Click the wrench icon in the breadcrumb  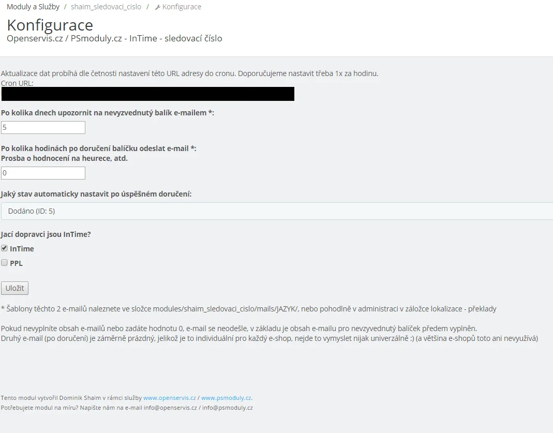click(x=158, y=7)
